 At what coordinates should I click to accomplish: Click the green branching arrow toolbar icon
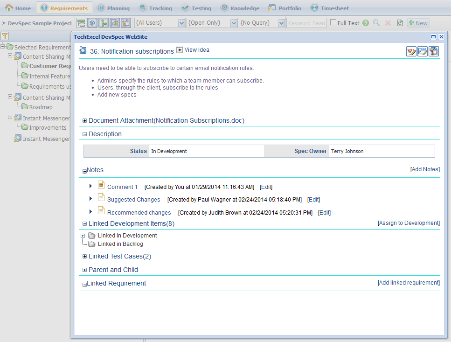[104, 23]
